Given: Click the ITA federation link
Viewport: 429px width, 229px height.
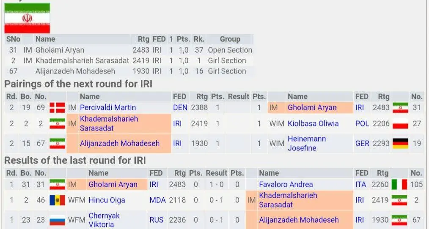Looking at the screenshot, I should [x=360, y=184].
